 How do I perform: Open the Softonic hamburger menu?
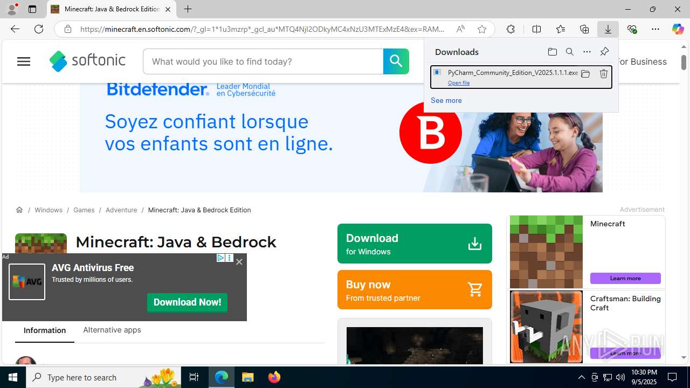[24, 61]
